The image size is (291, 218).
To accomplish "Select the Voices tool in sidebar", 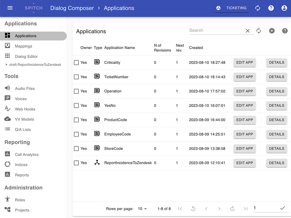I will click(x=21, y=98).
